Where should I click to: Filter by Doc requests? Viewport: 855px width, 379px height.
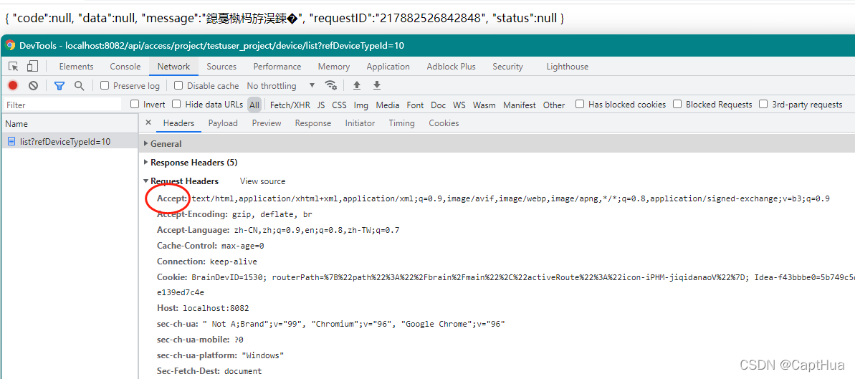439,105
